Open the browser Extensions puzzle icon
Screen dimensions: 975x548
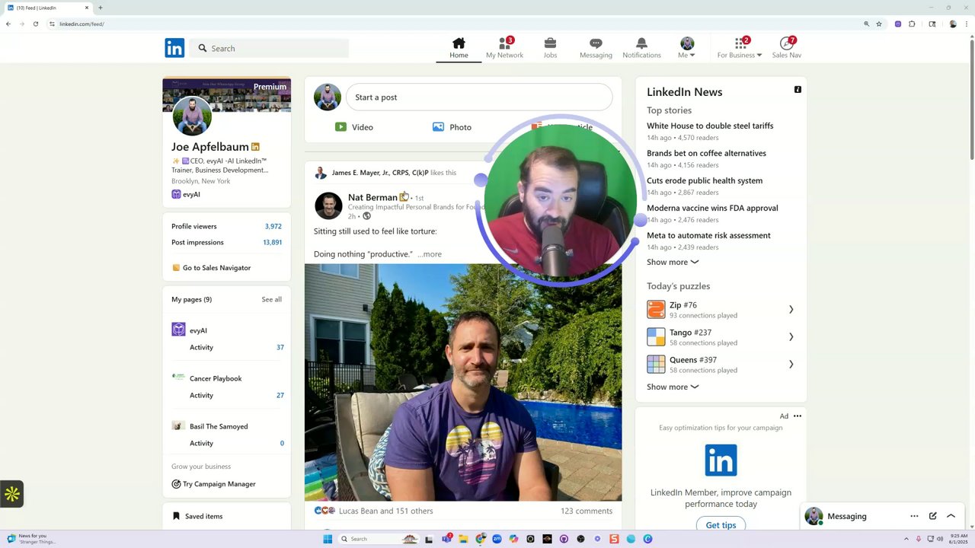(912, 24)
